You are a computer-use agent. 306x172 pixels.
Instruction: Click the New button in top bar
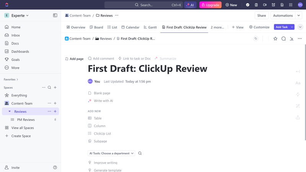[231, 5]
